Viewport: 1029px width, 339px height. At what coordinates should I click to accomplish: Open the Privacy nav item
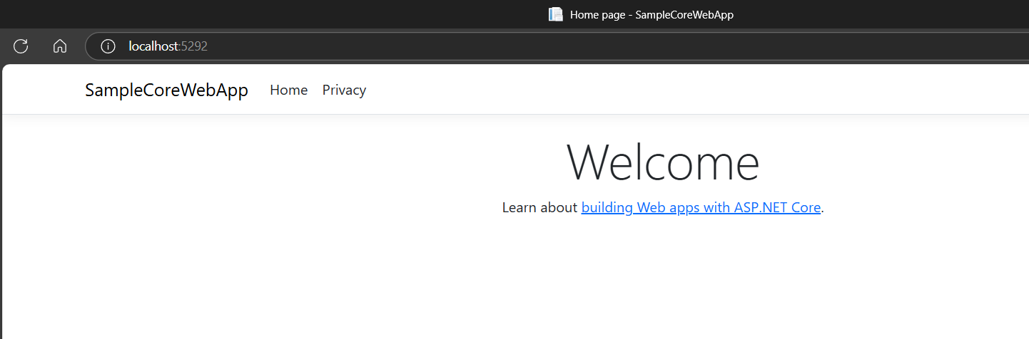pyautogui.click(x=344, y=90)
